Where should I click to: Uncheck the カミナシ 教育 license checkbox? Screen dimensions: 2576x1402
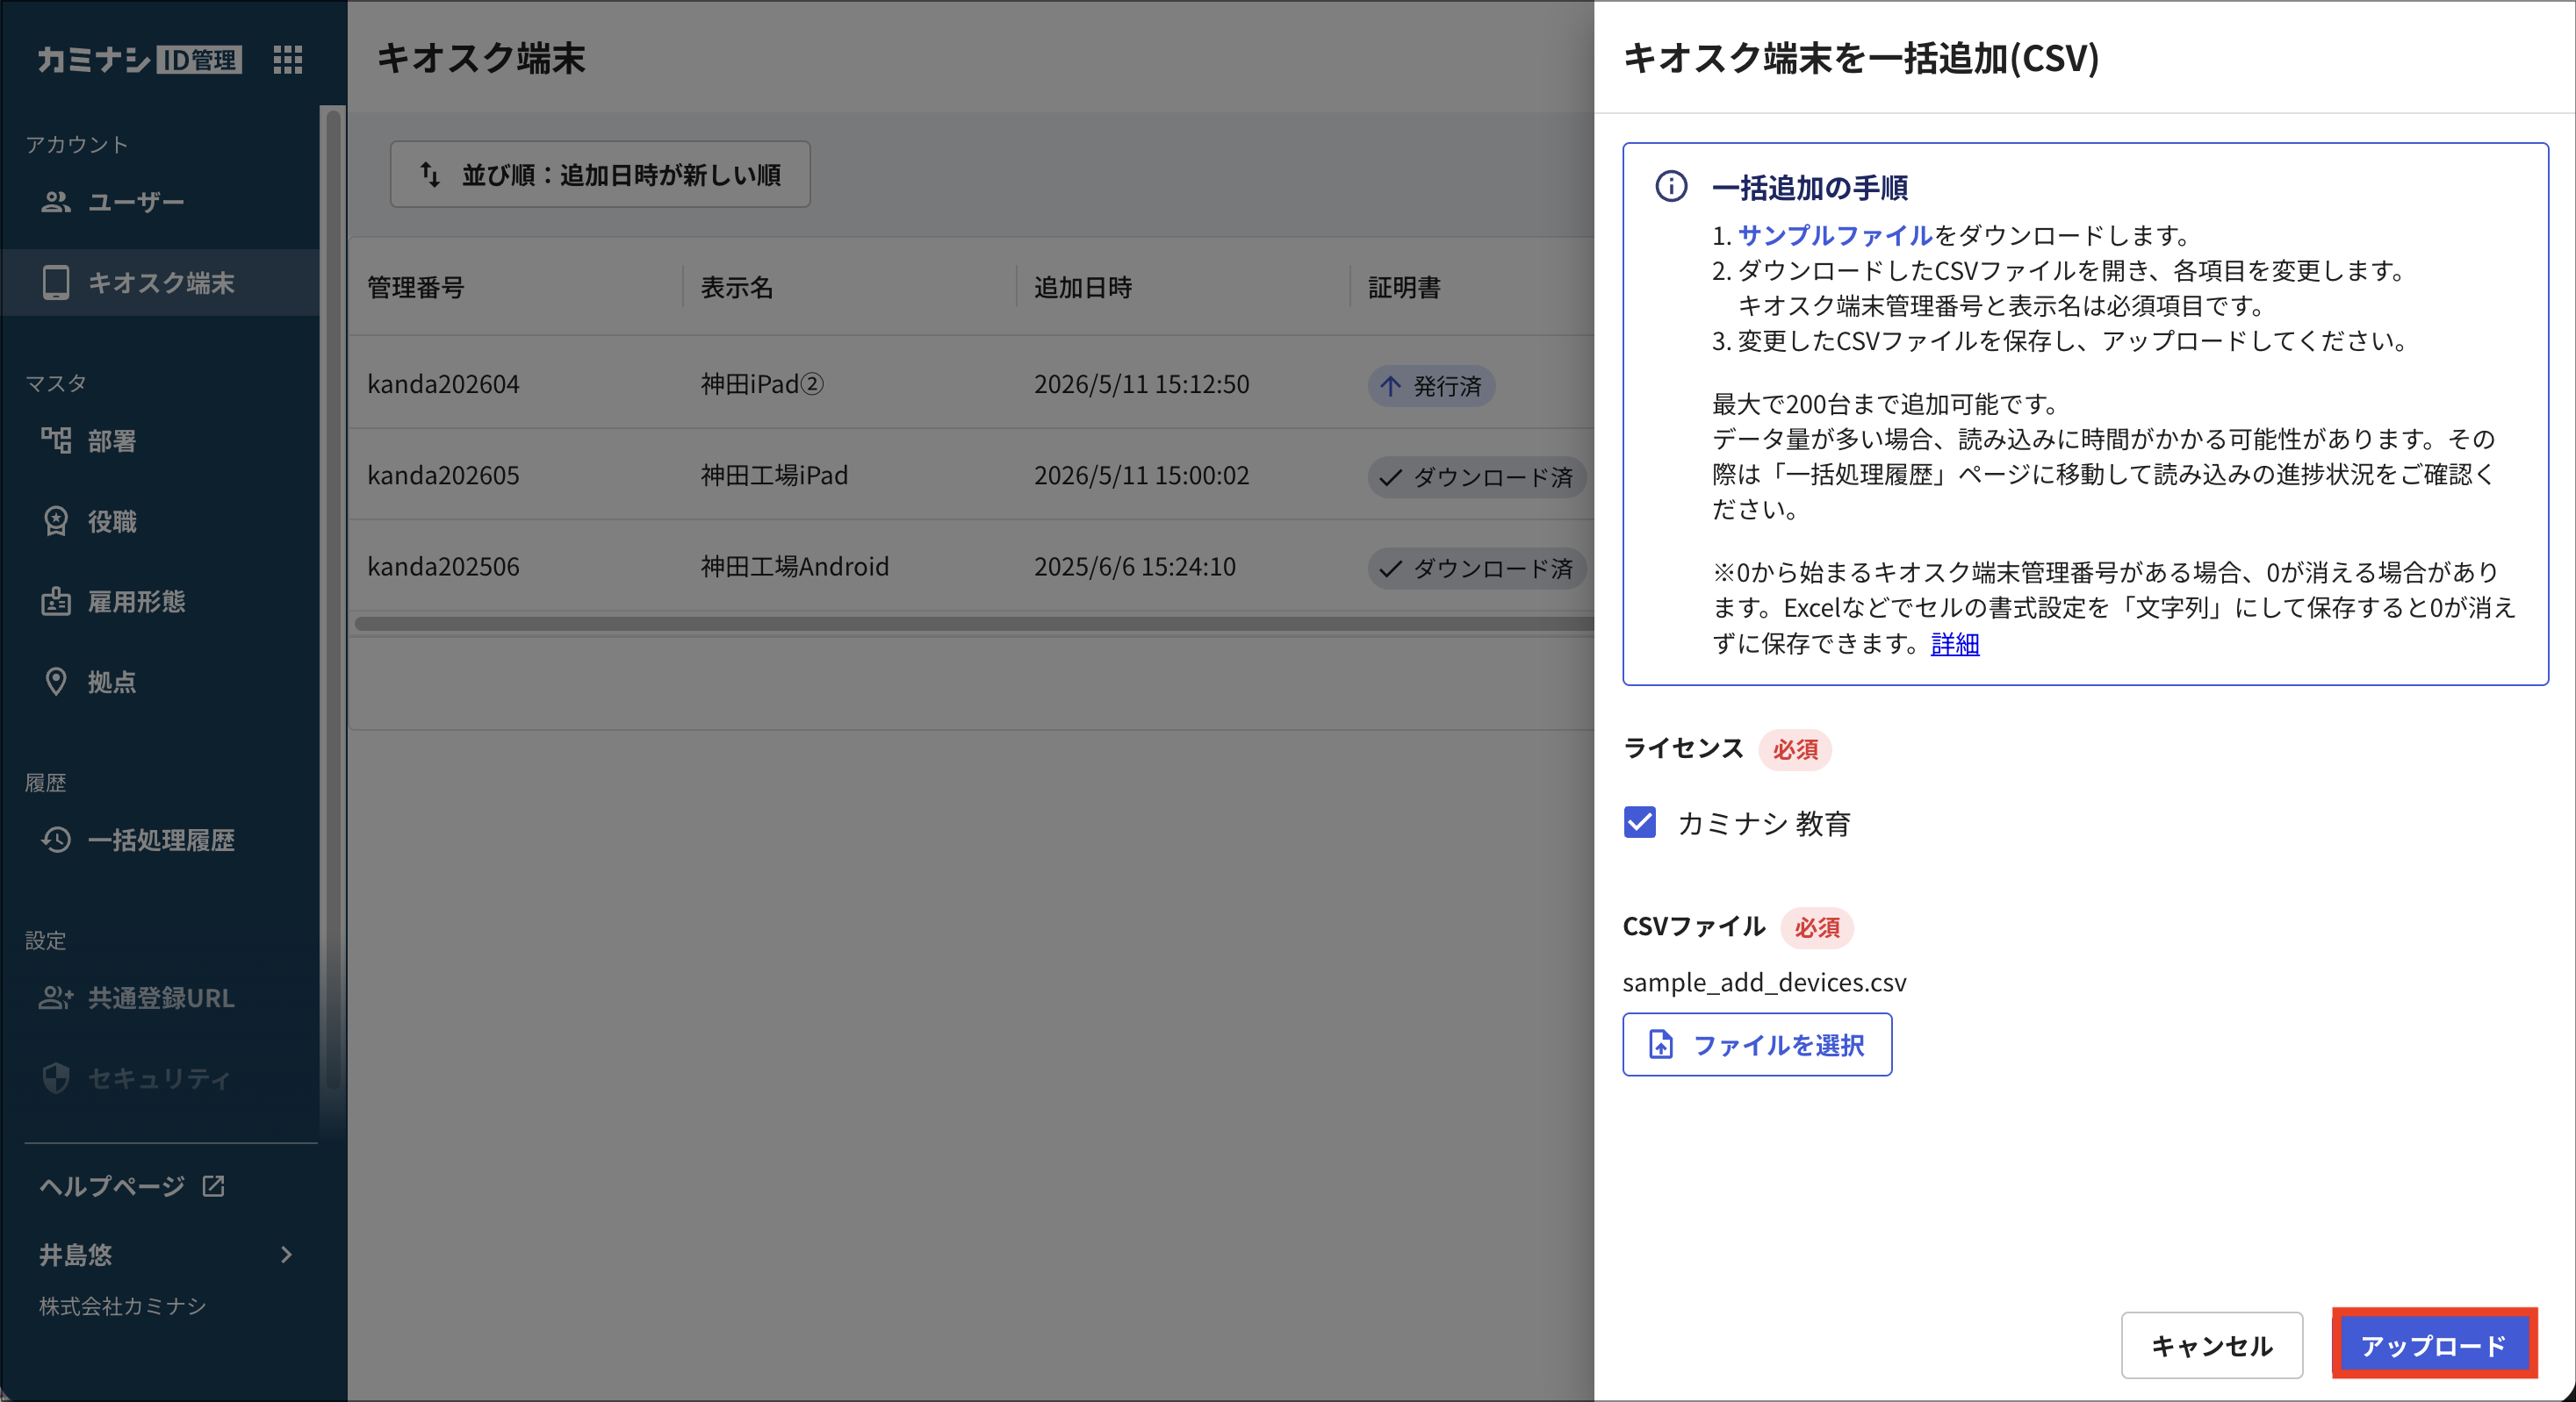(x=1640, y=824)
